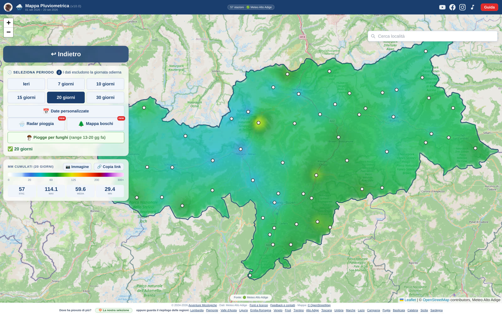
Task: Click the station marker at Bolzano
Action: tap(275, 203)
